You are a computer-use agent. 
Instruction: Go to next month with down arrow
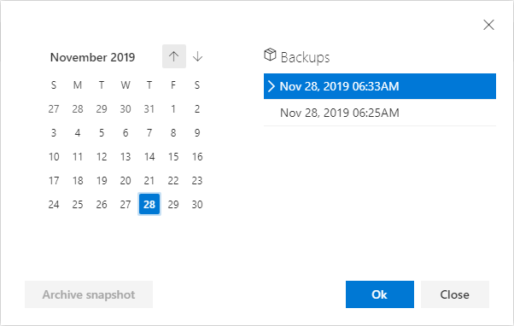[197, 56]
